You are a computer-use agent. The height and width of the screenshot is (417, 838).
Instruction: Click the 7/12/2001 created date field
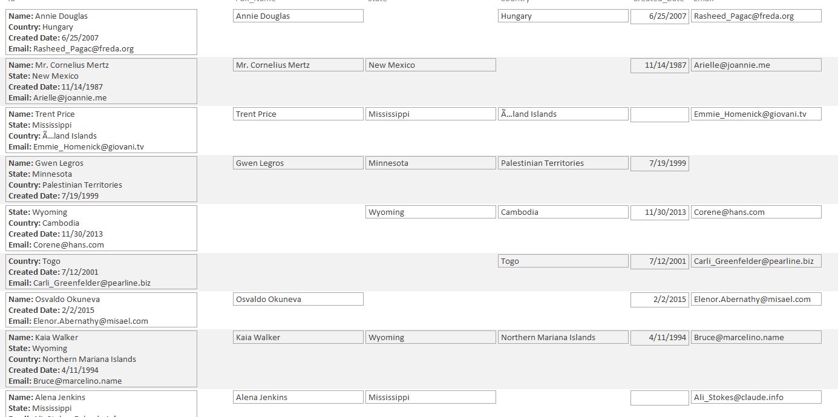click(660, 261)
